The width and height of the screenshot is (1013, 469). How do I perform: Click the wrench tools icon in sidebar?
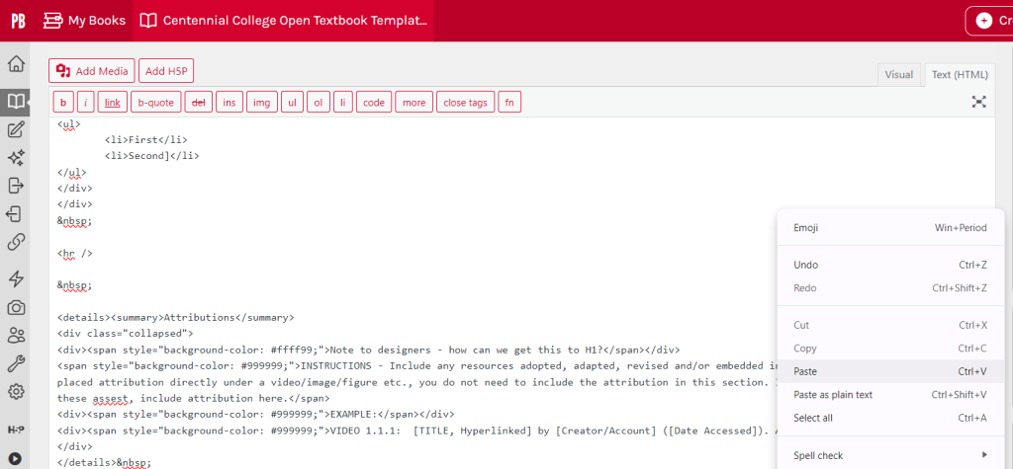coord(16,363)
